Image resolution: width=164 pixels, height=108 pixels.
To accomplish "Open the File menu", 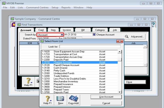I will (x=5, y=7).
